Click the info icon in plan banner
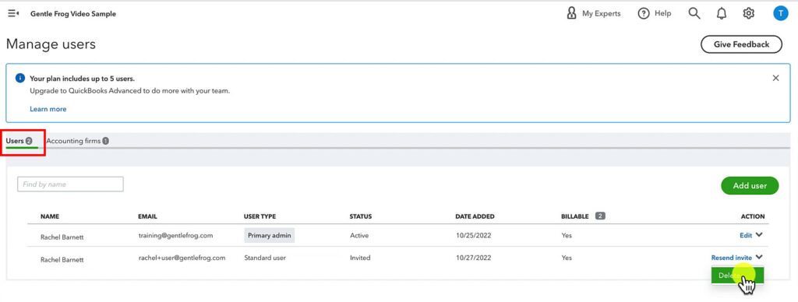The height and width of the screenshot is (302, 798). click(x=19, y=79)
